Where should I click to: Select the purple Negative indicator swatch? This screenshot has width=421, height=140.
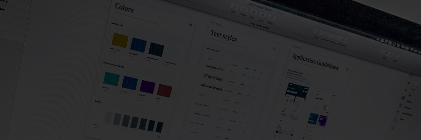click(x=147, y=87)
